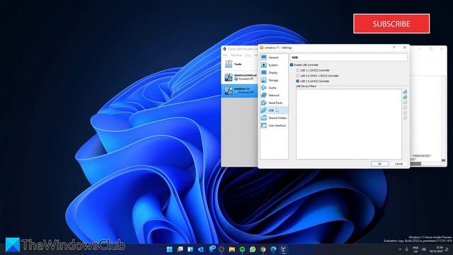
Task: Click the move USB filter up icon
Action: pos(405,113)
